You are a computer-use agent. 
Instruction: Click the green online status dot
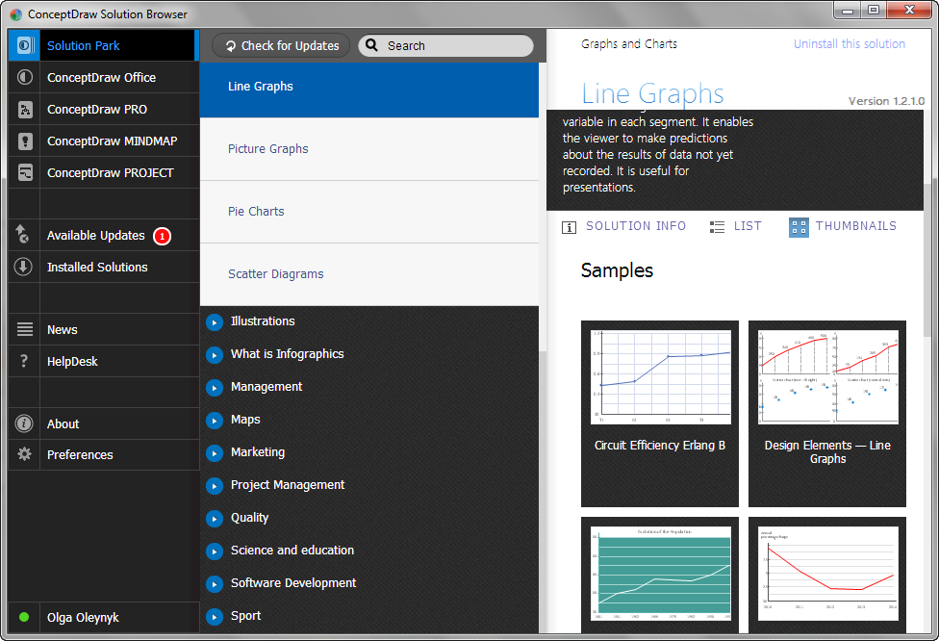pos(24,617)
